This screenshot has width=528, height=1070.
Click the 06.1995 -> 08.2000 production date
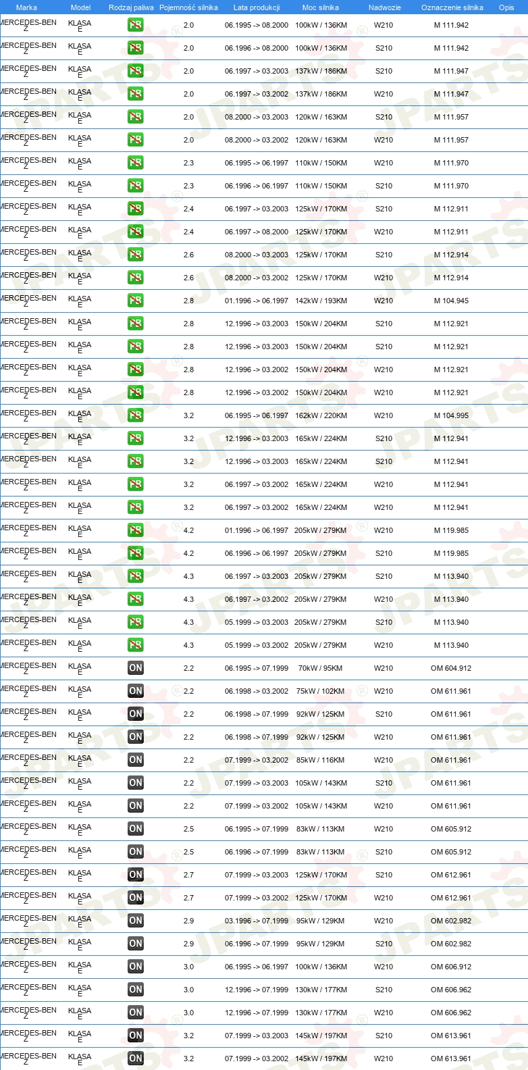257,25
